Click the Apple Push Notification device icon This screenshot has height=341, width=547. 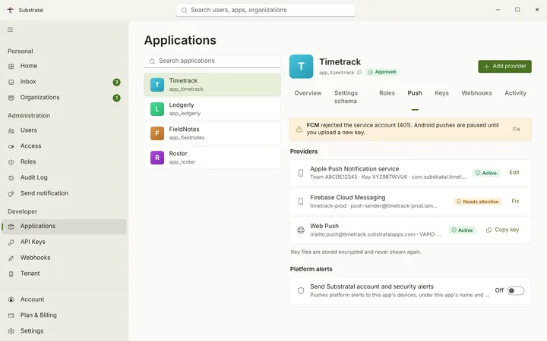pyautogui.click(x=301, y=173)
